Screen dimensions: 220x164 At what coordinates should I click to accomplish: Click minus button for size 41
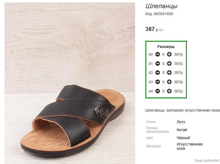pos(158,64)
